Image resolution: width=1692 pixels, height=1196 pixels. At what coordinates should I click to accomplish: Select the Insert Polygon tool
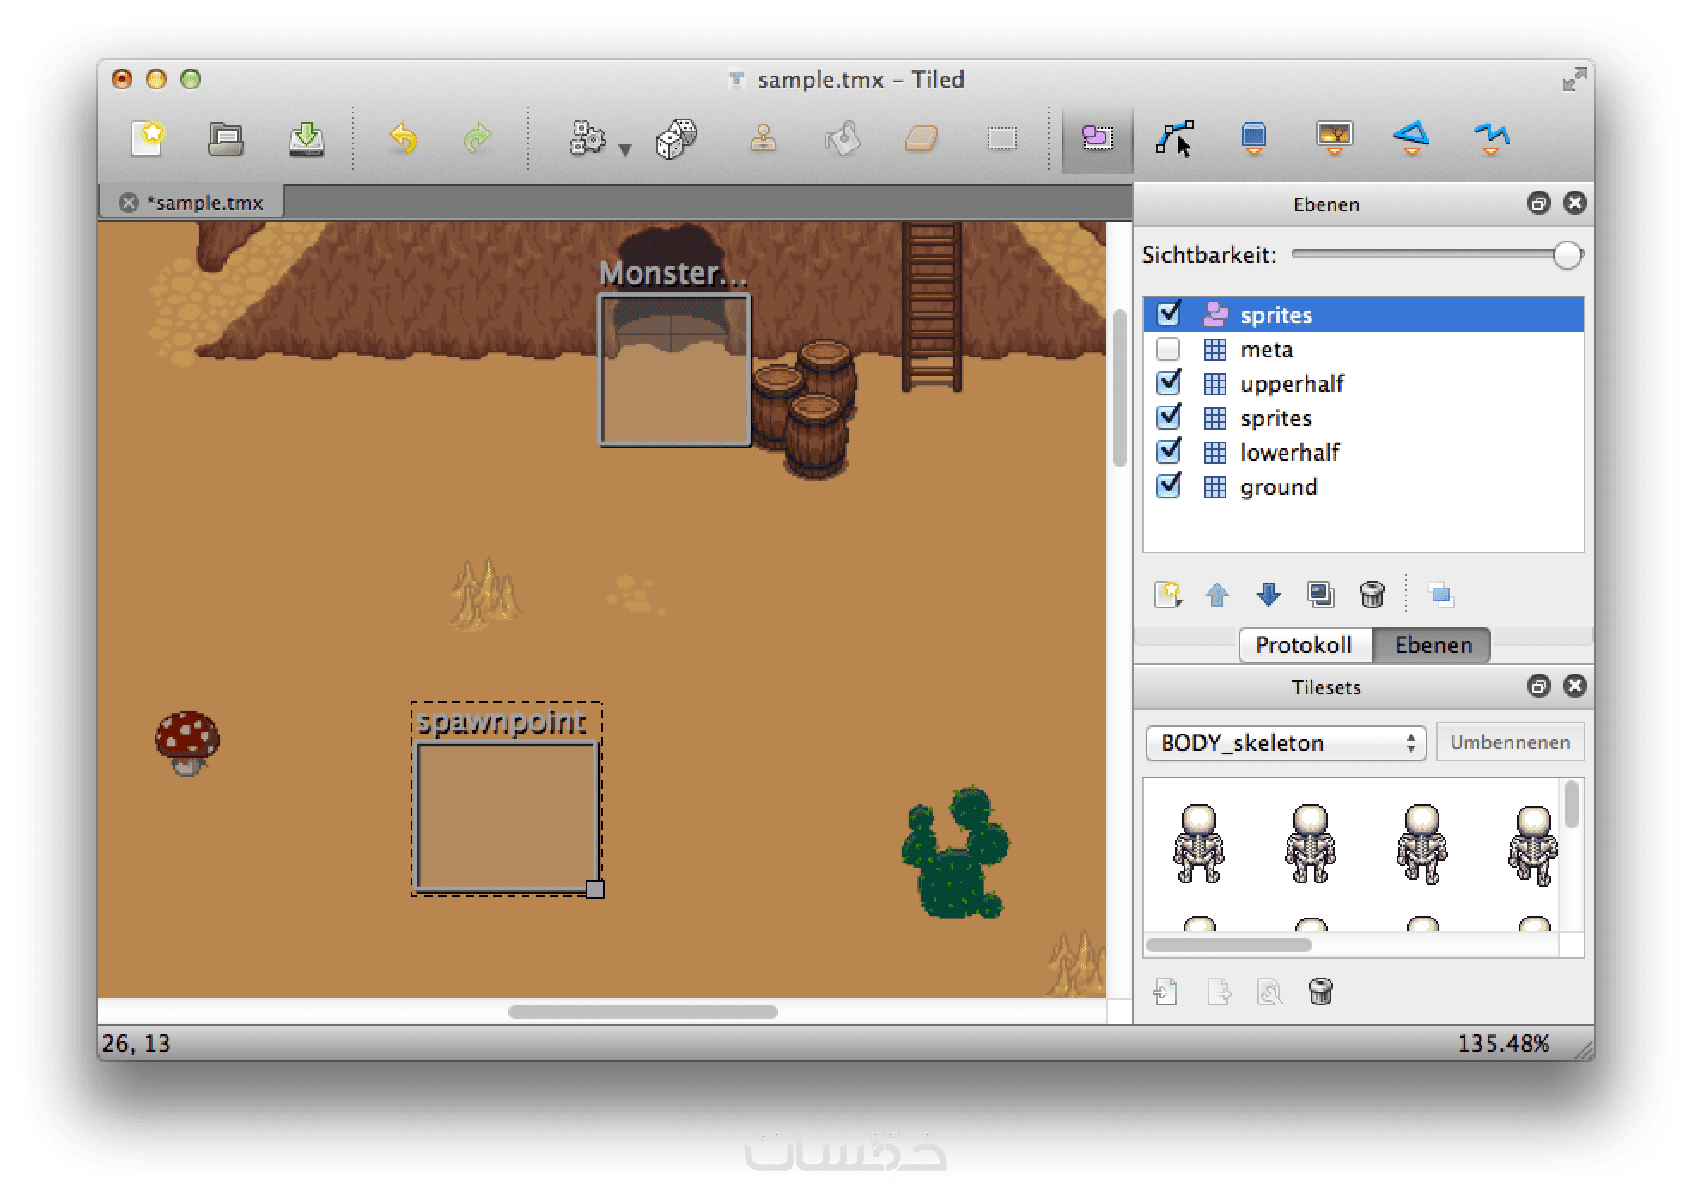point(1411,138)
